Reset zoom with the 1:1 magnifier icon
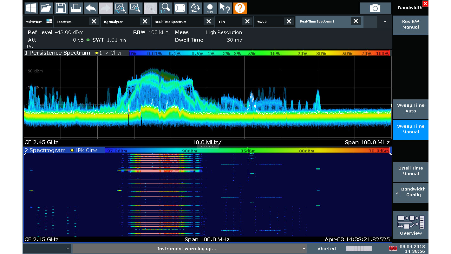The height and width of the screenshot is (254, 451). point(165,8)
